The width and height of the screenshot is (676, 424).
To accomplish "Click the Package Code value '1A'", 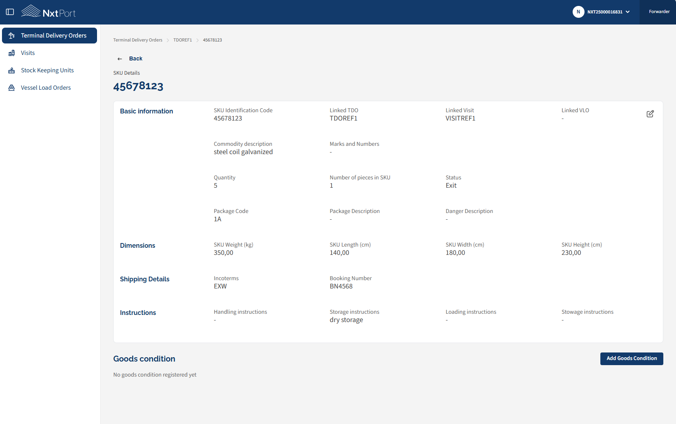I will (217, 219).
